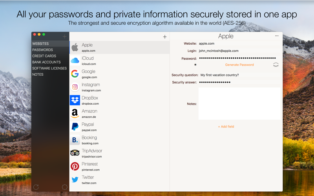Add new category with sidebar plus icon
The height and width of the screenshot is (196, 314).
64,36
